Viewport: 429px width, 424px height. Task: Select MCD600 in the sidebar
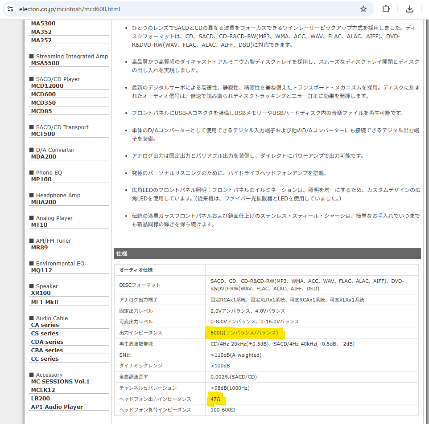tap(43, 94)
